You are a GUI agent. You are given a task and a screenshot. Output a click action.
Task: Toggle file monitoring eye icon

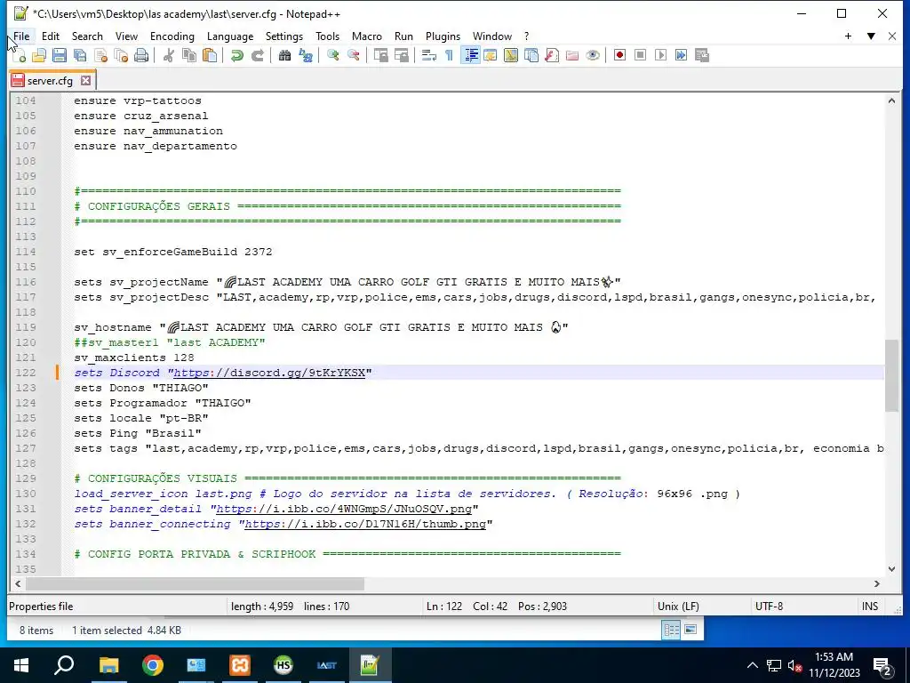point(593,55)
